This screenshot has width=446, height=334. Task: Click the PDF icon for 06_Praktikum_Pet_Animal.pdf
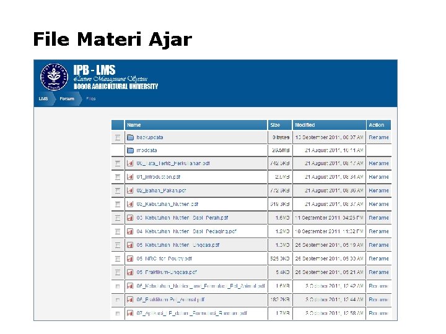(130, 299)
